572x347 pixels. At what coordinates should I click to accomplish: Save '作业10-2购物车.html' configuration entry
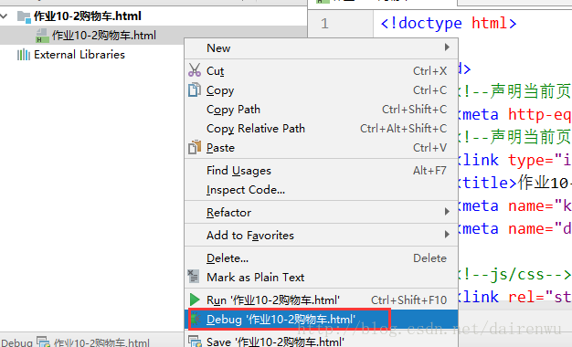(x=322, y=342)
